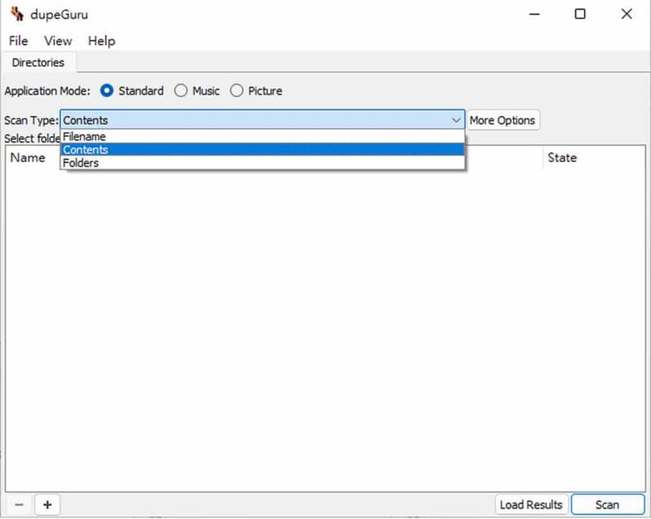The image size is (651, 519).
Task: Remove selected folder with minus button
Action: pos(19,504)
